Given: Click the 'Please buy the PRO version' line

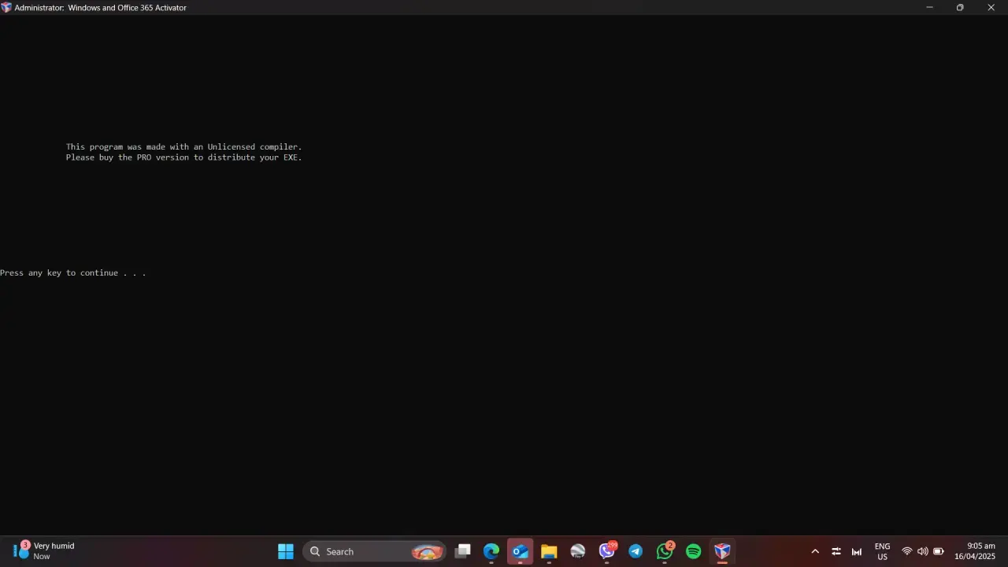Looking at the screenshot, I should coord(184,157).
